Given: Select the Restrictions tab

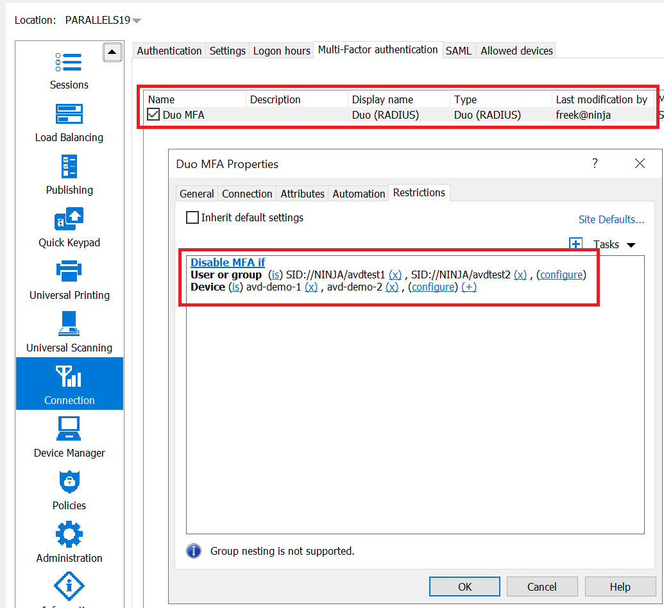Looking at the screenshot, I should pos(419,192).
